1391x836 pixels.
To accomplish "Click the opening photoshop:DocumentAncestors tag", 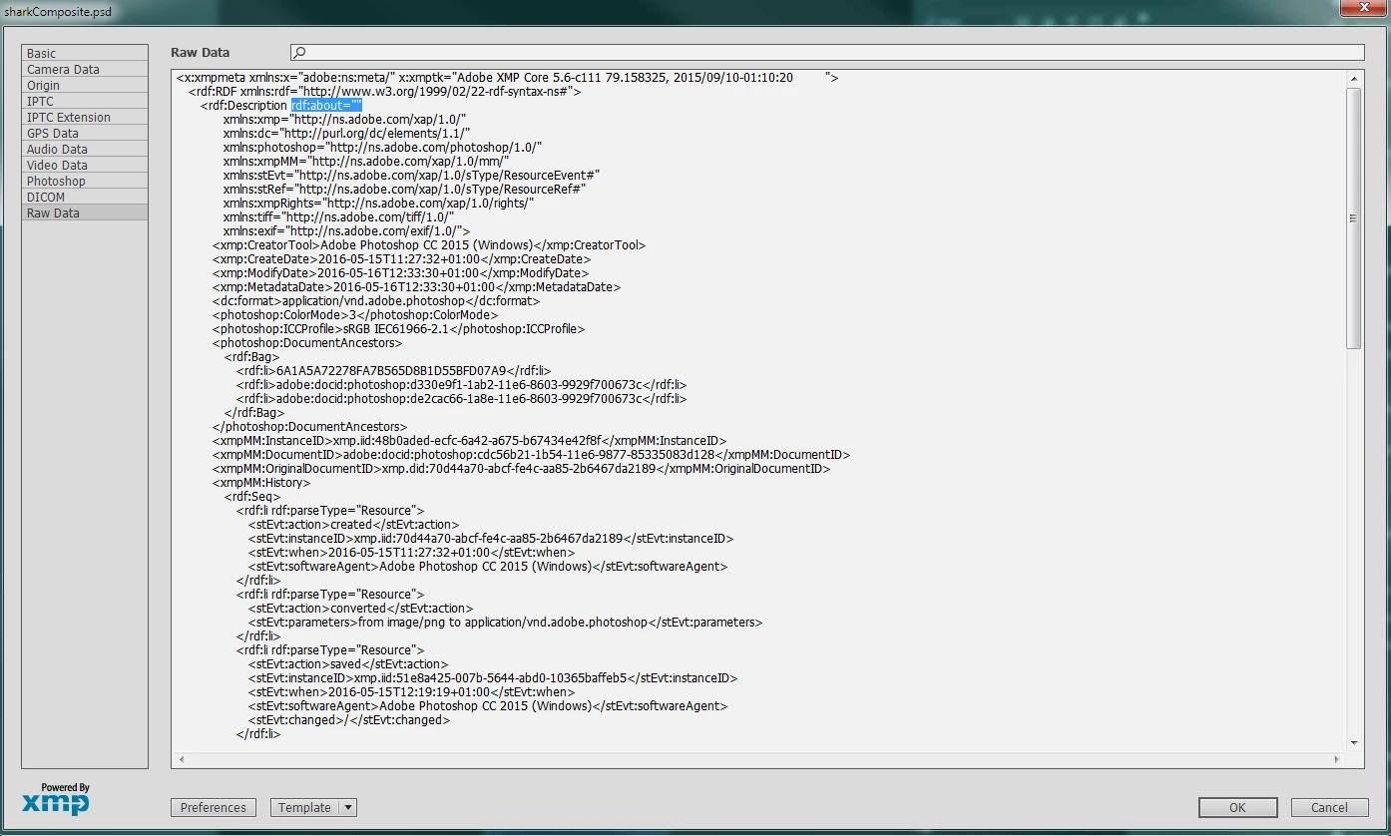I will (307, 342).
